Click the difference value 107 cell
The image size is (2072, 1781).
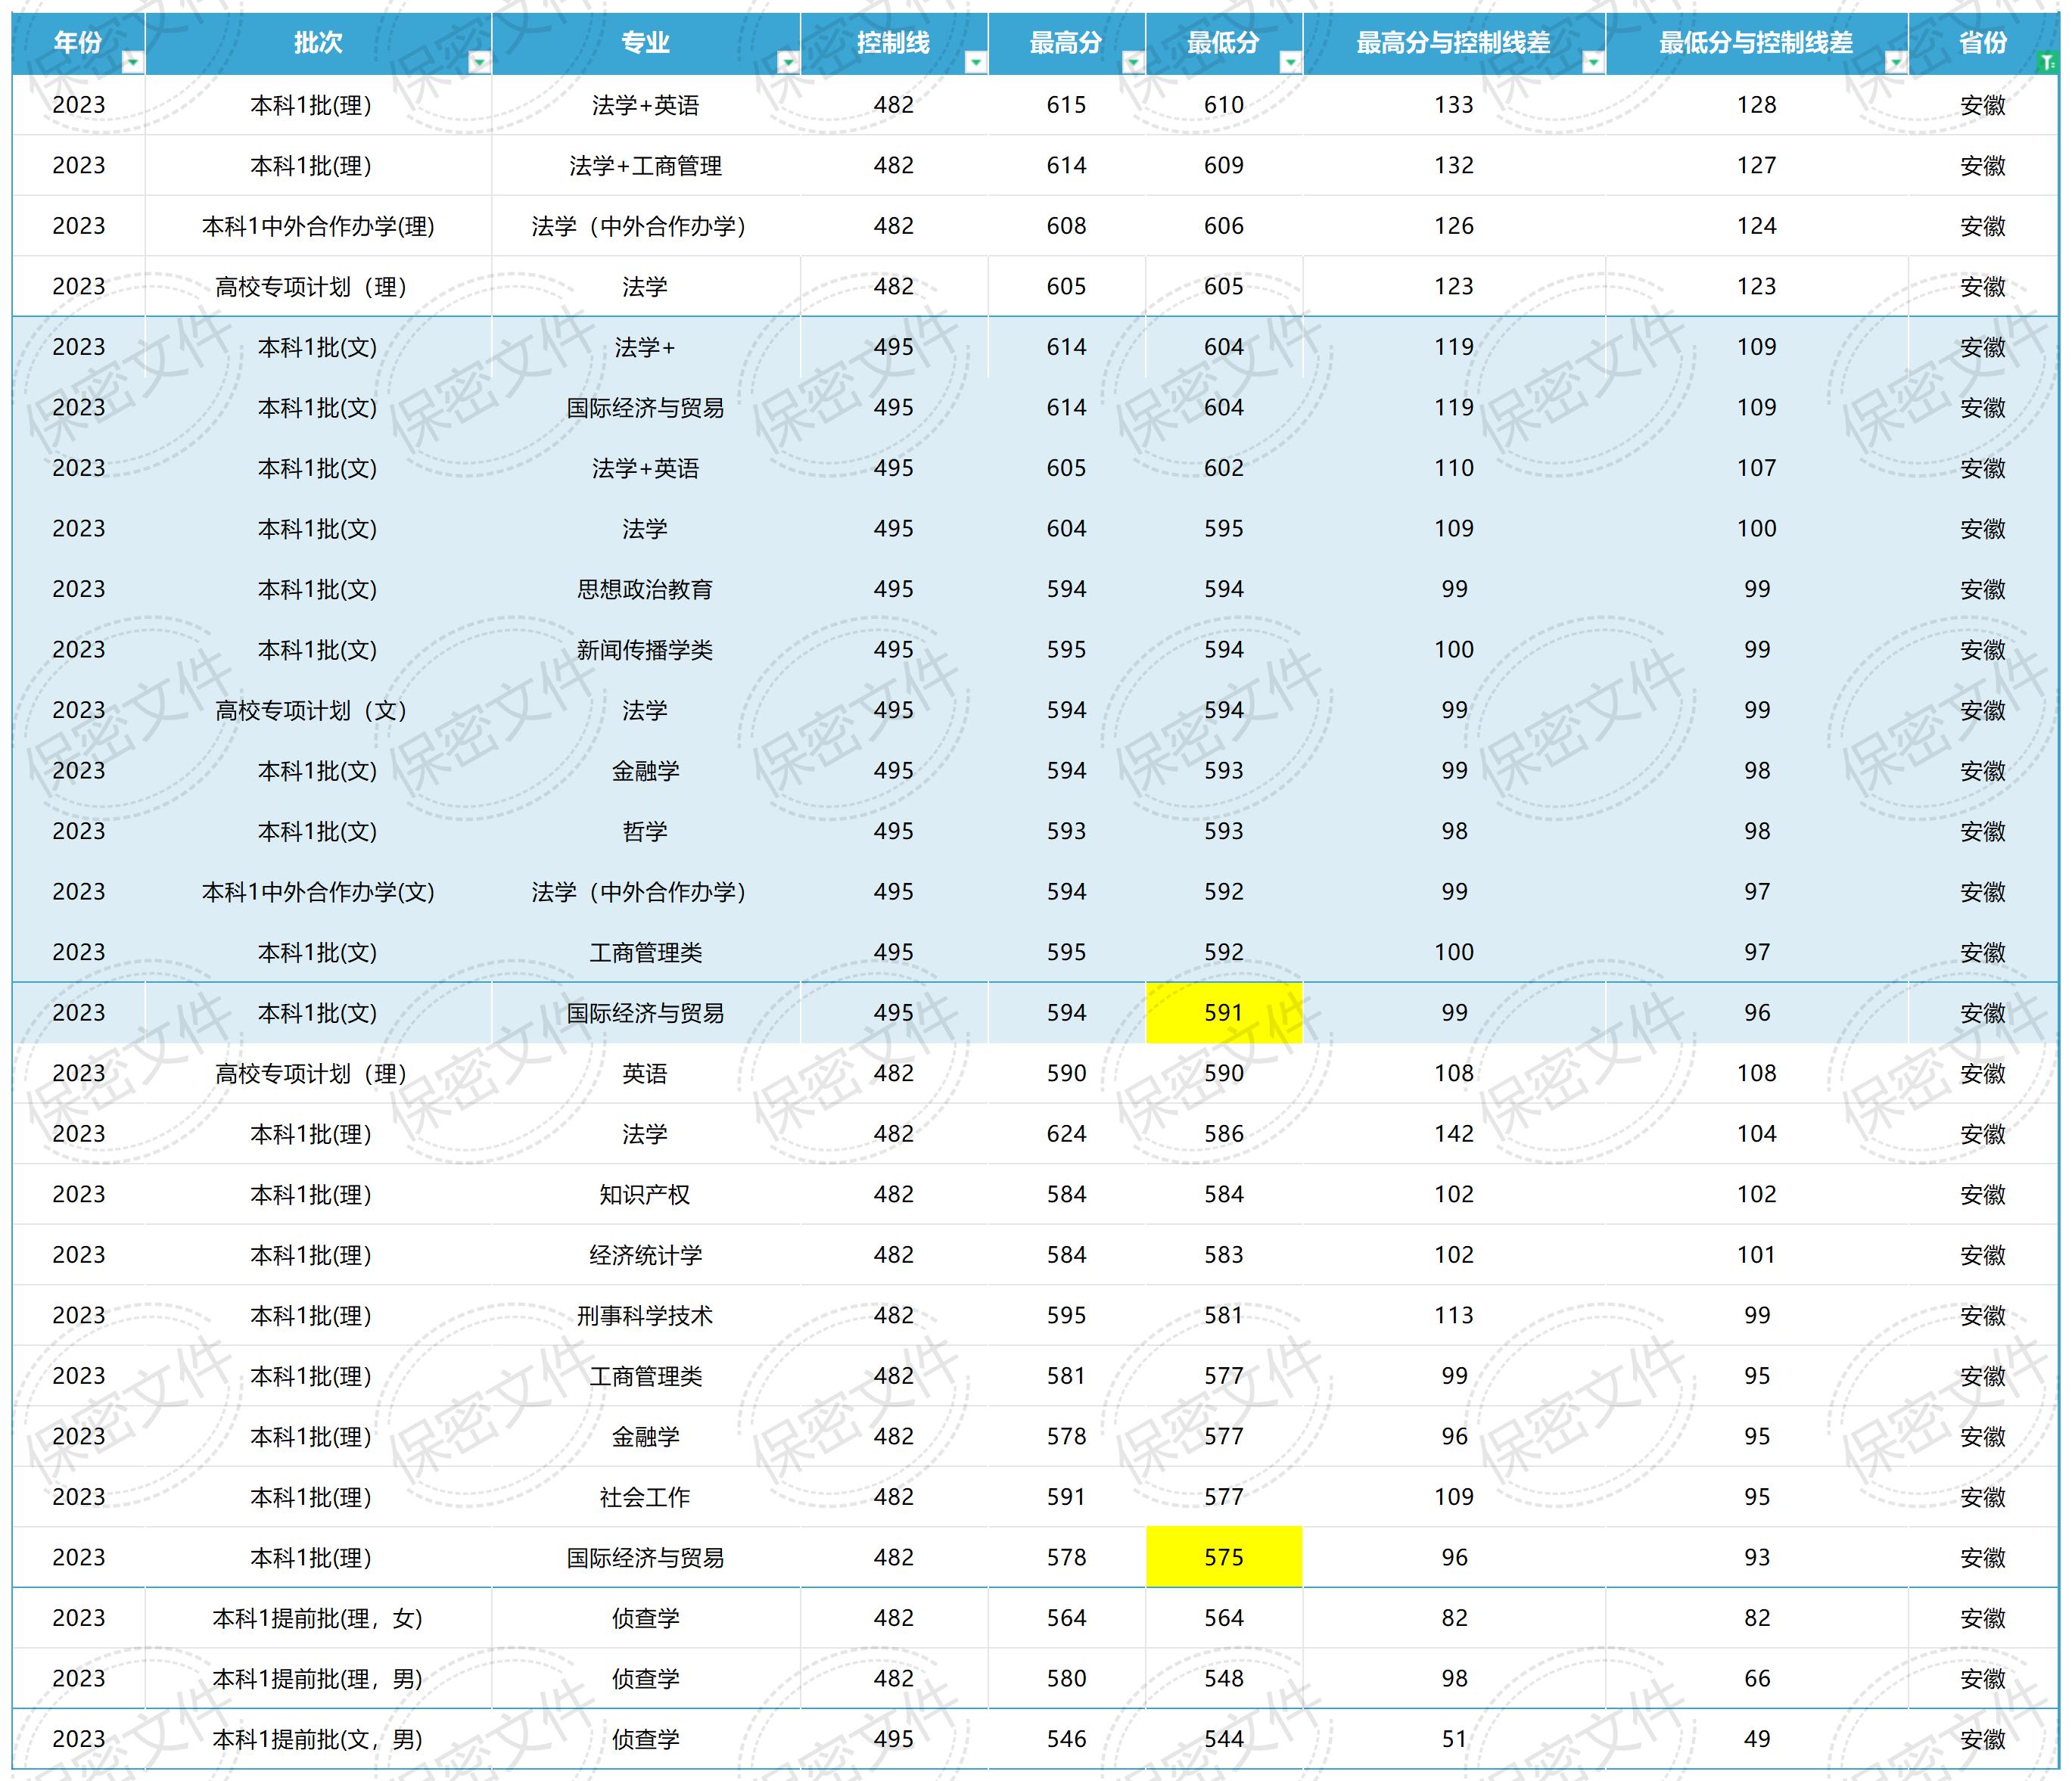[1757, 468]
